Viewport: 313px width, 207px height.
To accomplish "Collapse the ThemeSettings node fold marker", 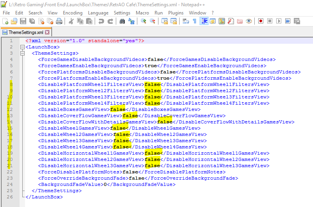I will 22,53.
